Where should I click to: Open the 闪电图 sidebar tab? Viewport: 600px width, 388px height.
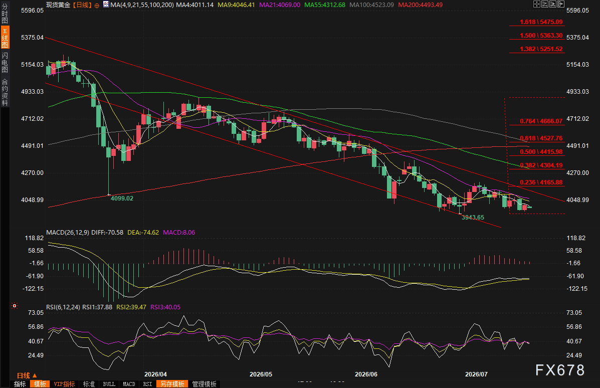(5, 62)
